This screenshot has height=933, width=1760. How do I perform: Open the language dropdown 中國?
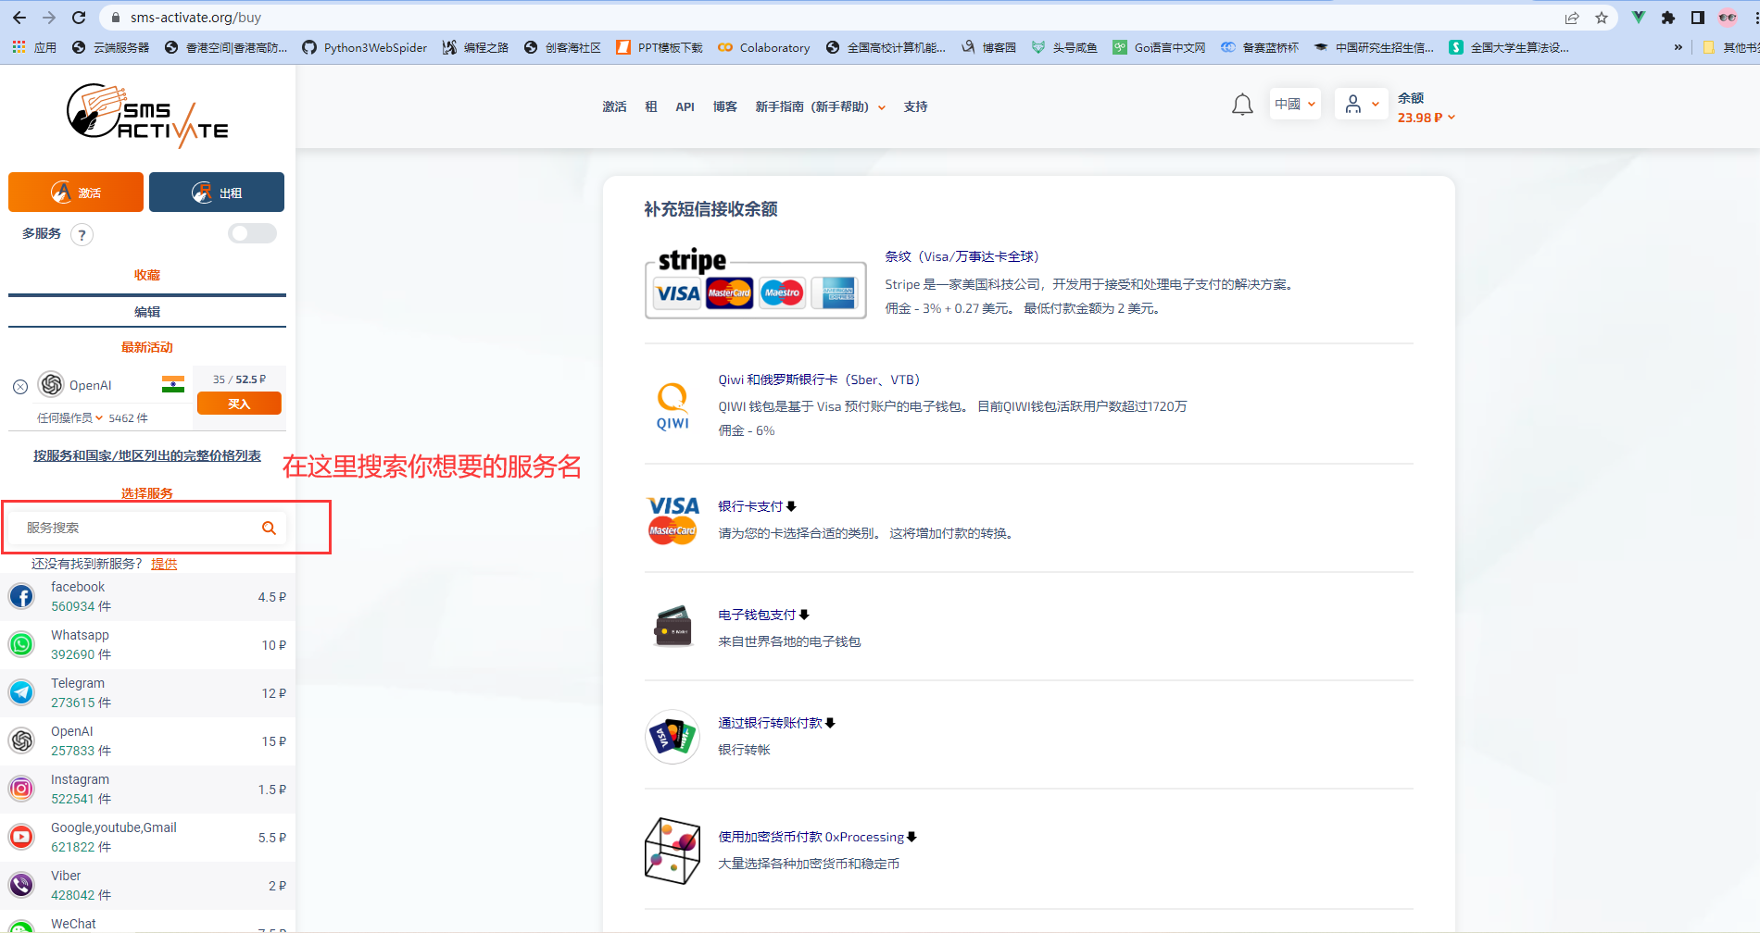1295,105
